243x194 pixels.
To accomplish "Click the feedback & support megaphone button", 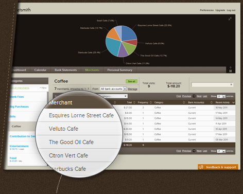I will click(x=218, y=167).
